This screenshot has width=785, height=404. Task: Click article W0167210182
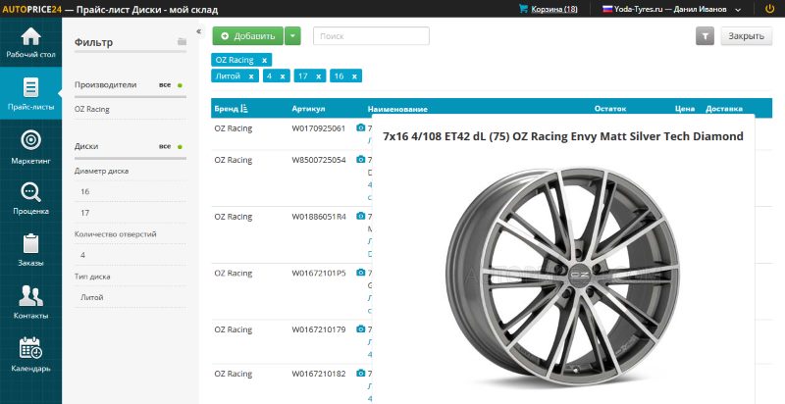(318, 374)
